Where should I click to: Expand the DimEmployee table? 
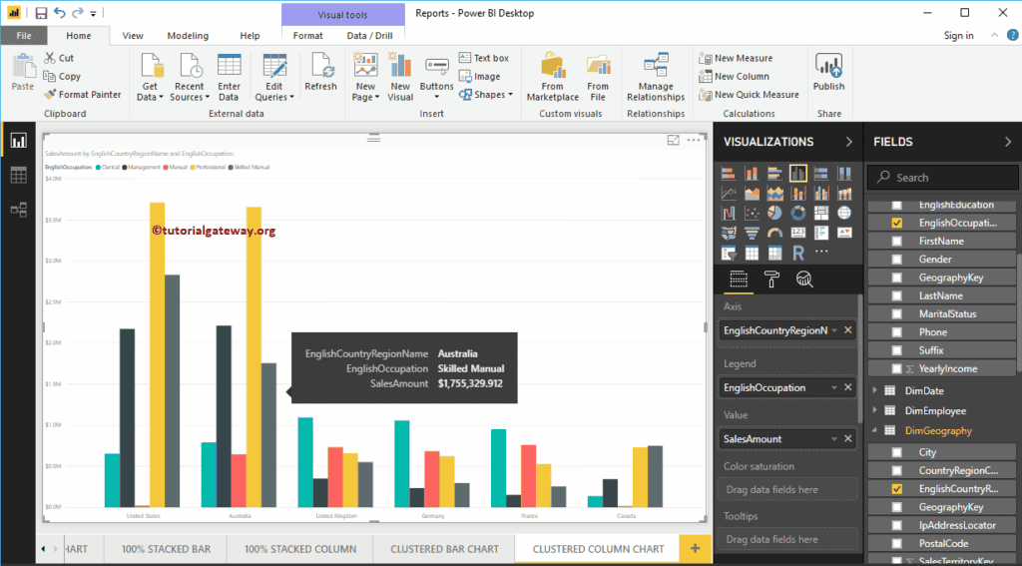tap(875, 411)
